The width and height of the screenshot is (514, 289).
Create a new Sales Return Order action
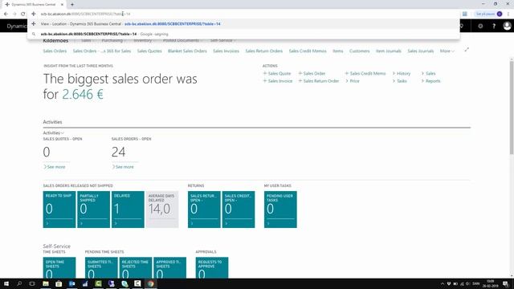[319, 81]
